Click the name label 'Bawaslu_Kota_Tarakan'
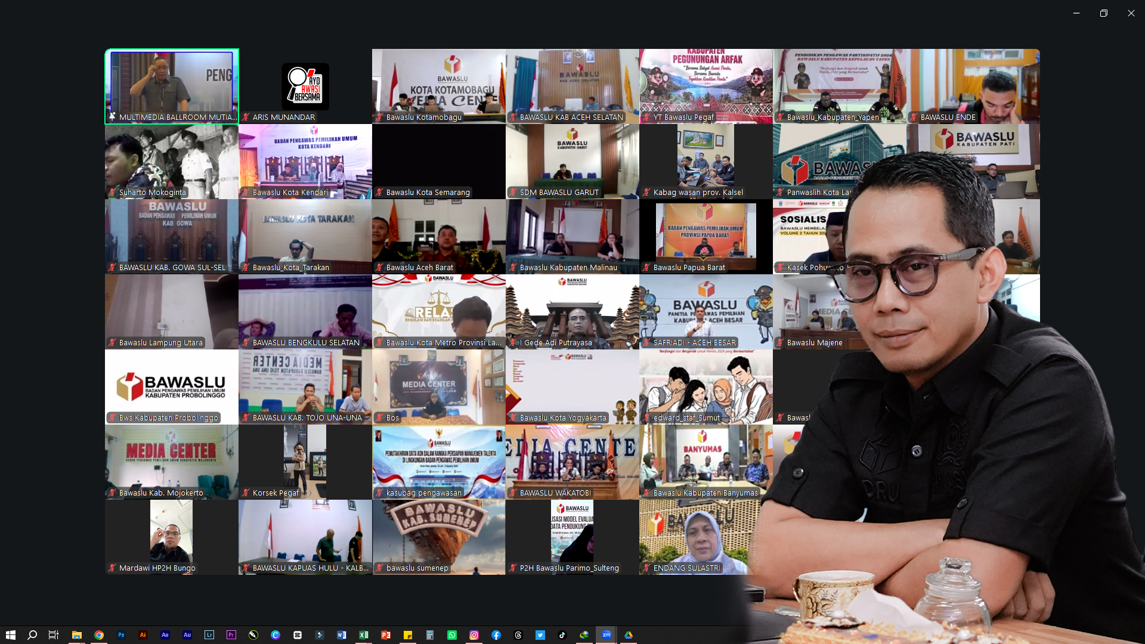 click(291, 268)
